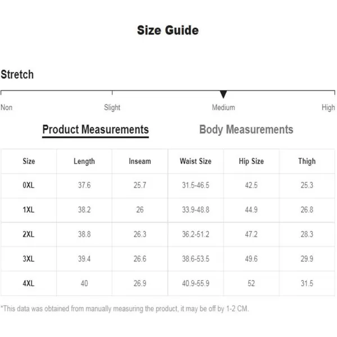The height and width of the screenshot is (337, 337).
Task: Click the Length column header
Action: point(84,161)
